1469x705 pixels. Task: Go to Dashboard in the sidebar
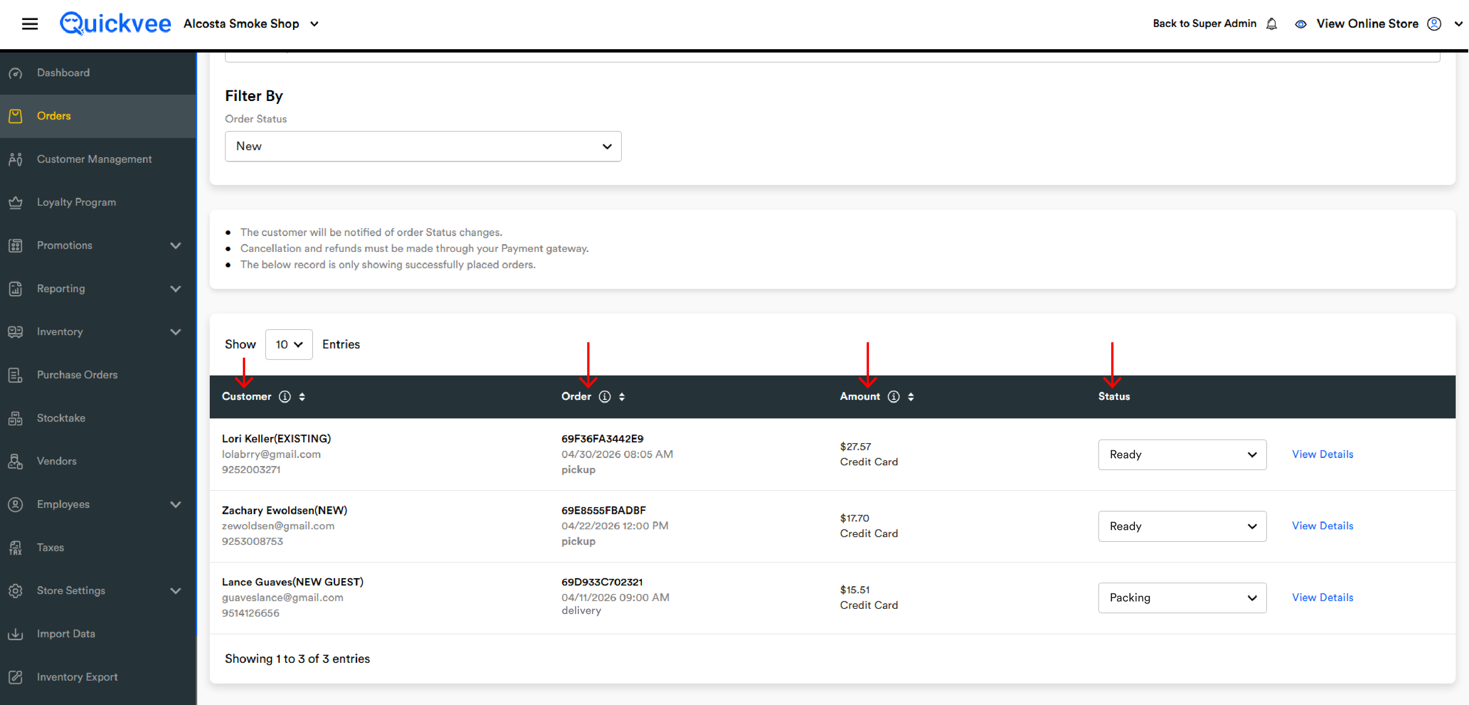click(98, 73)
